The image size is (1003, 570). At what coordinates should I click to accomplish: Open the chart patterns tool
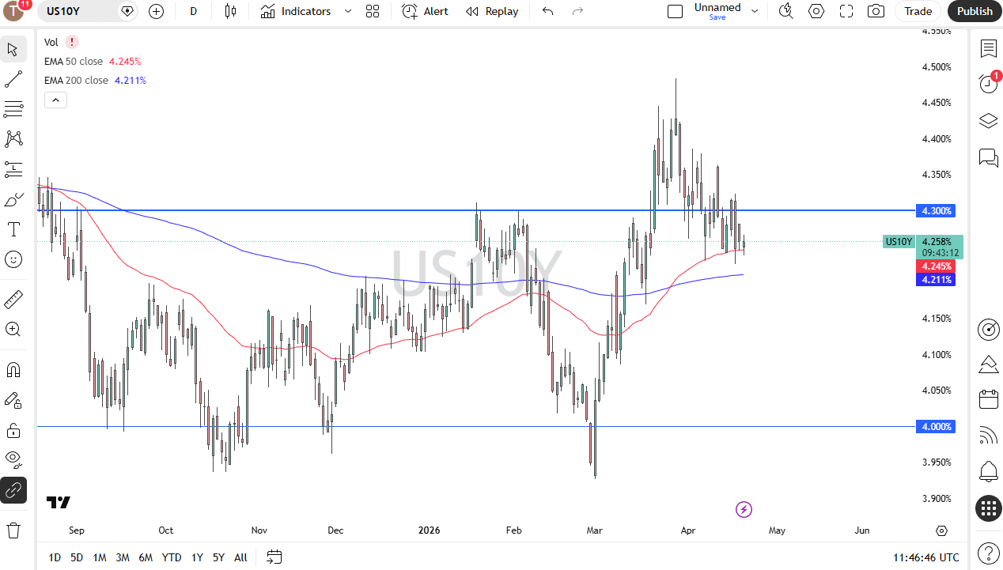pyautogui.click(x=13, y=139)
